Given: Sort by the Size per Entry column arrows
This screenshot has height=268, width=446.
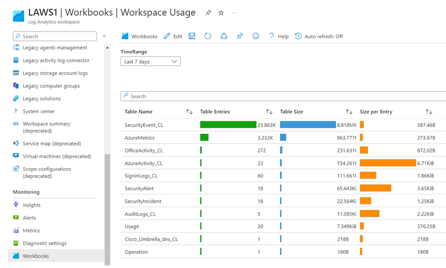Looking at the screenshot, I should point(429,111).
